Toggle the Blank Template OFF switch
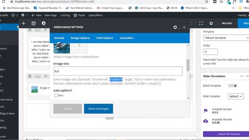249x140 pixels. pyautogui.click(x=233, y=86)
